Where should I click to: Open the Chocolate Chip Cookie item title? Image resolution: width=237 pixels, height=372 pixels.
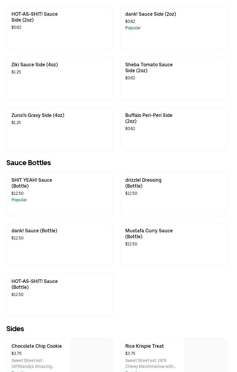point(37,346)
